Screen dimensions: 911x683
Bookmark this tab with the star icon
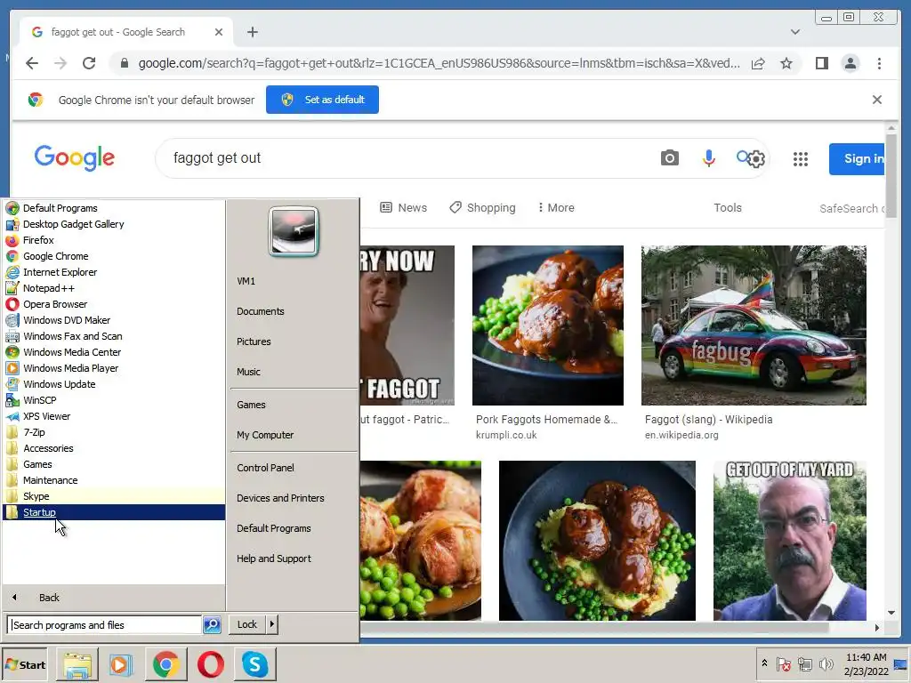[786, 63]
